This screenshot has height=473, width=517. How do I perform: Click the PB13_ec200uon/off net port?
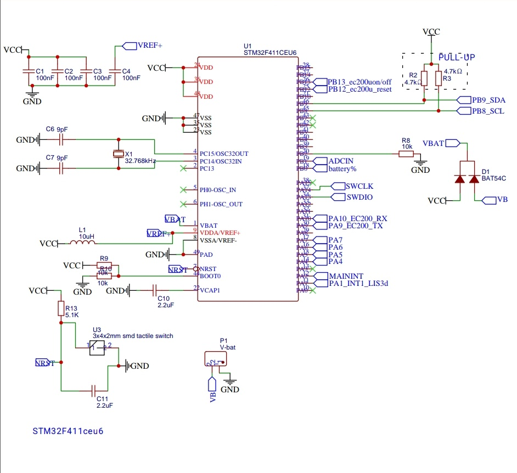(352, 82)
